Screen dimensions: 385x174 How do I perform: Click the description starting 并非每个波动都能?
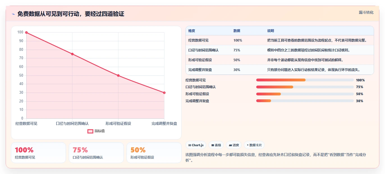[305, 60]
